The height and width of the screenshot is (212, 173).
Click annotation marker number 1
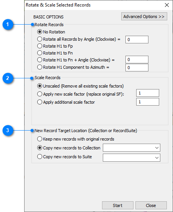tap(8, 25)
